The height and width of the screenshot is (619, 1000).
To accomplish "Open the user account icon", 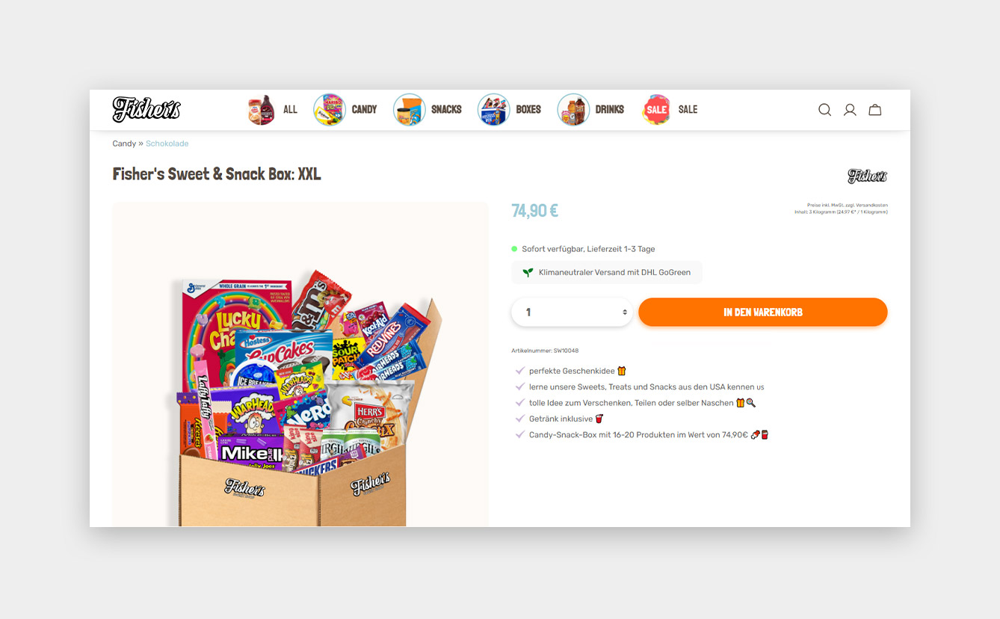I will click(x=850, y=110).
